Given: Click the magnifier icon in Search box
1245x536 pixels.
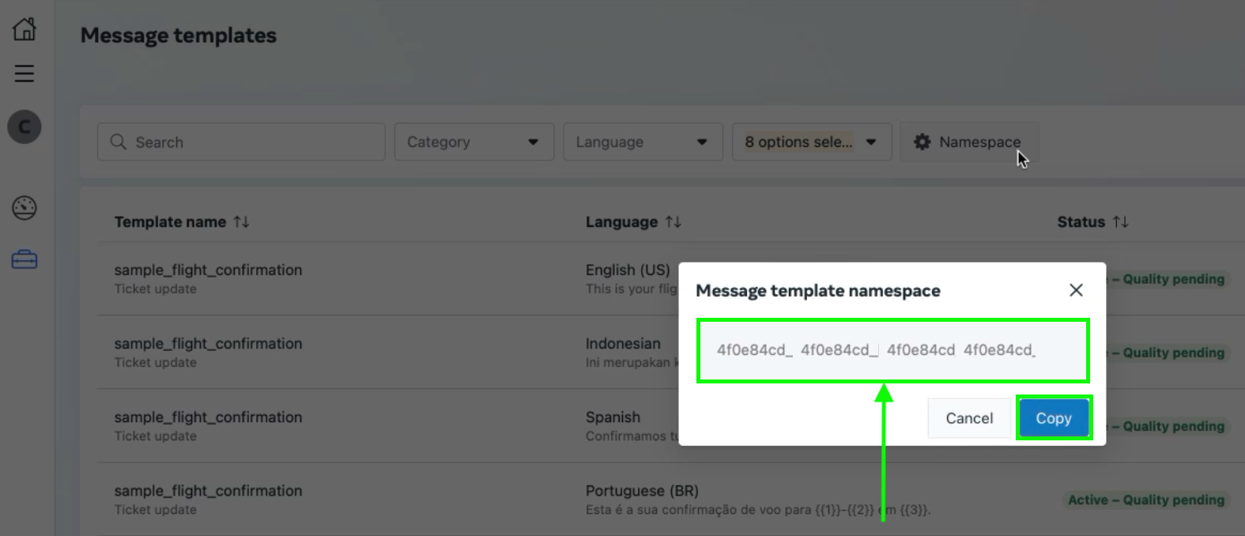Looking at the screenshot, I should click(119, 142).
